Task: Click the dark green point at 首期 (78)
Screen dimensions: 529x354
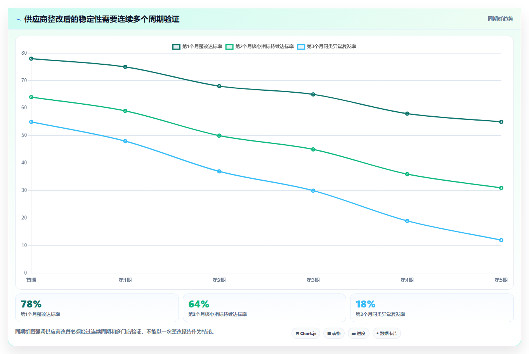Action: pos(31,59)
